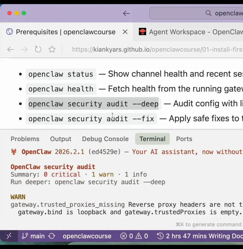Synchronize changes with the sync icon
The height and width of the screenshot is (249, 243).
pos(52,236)
